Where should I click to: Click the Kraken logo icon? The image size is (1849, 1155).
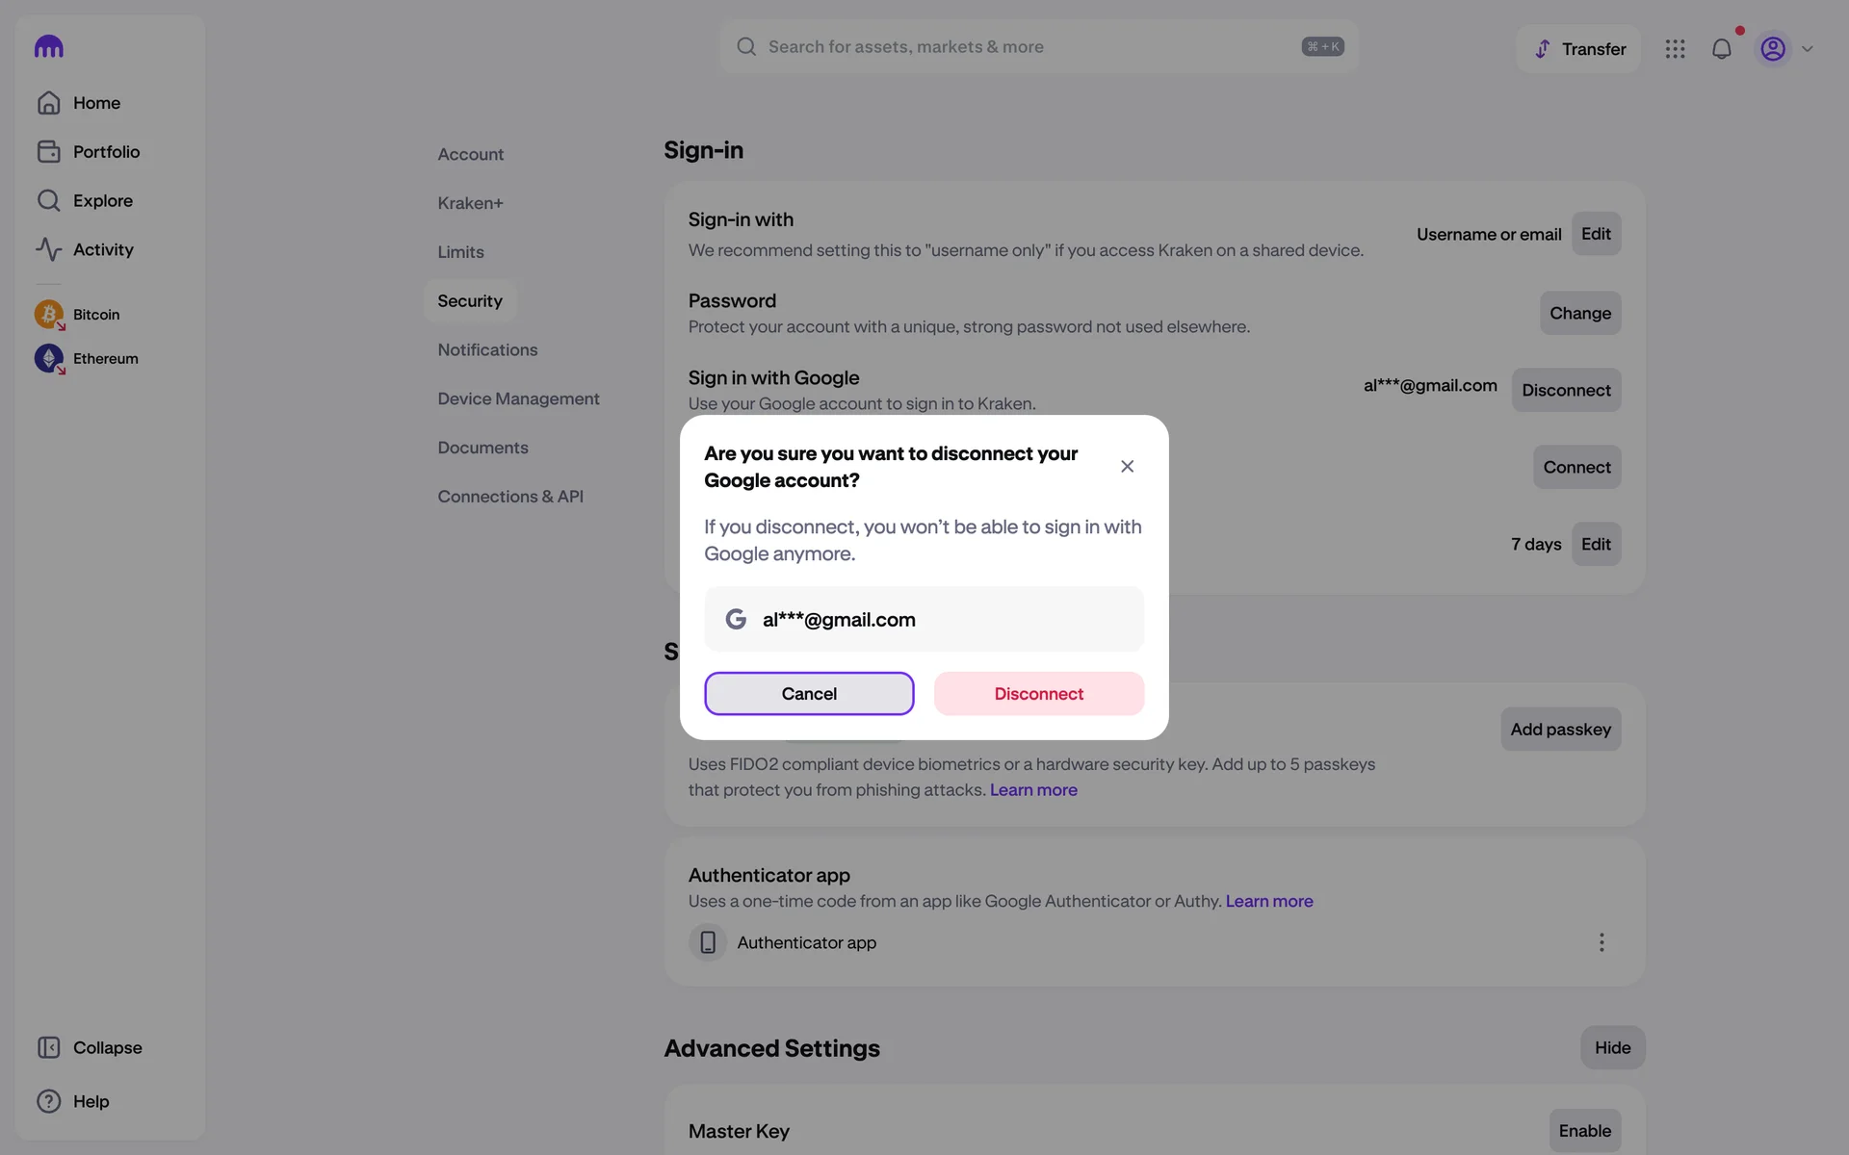[x=48, y=47]
